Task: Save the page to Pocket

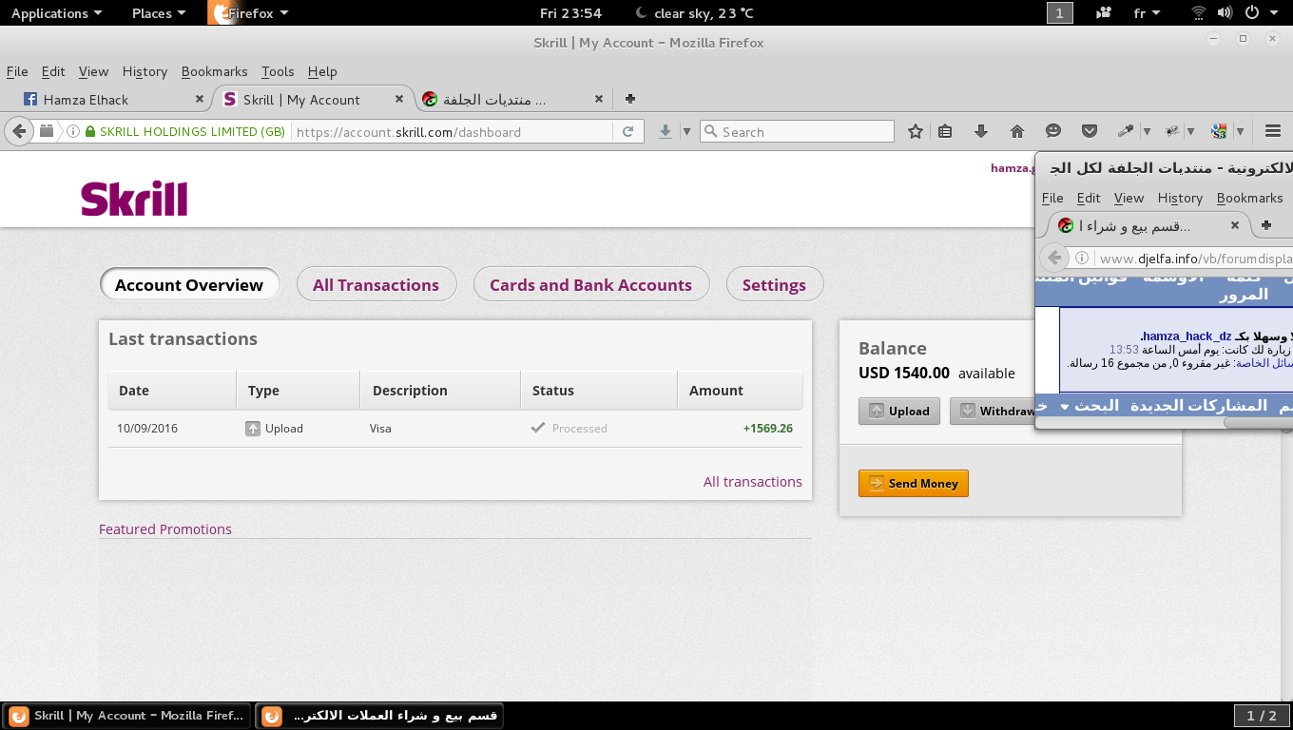Action: pyautogui.click(x=1090, y=132)
